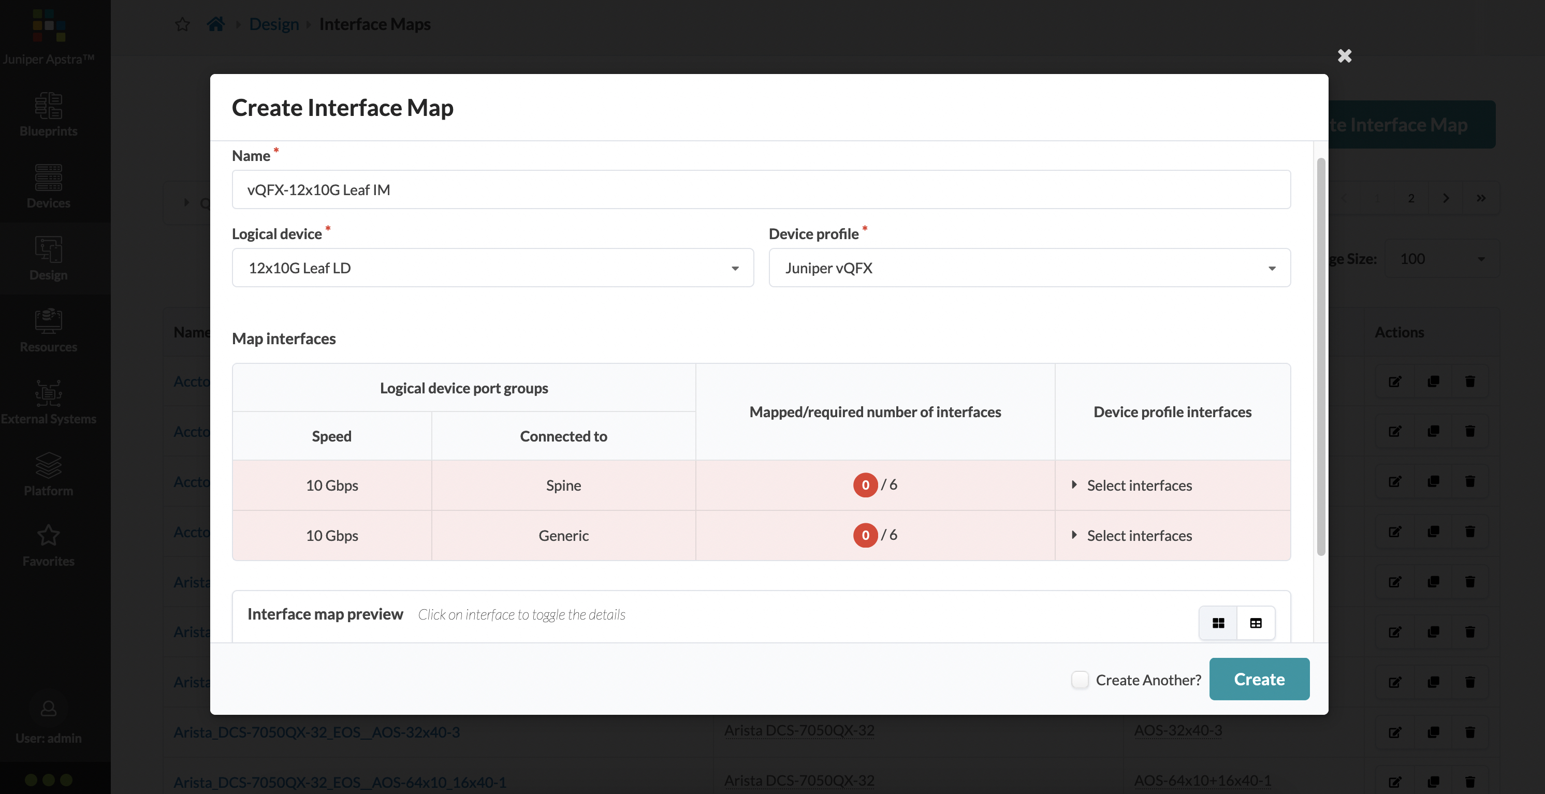Click the 0 / 6 count in Spine row

tap(875, 485)
